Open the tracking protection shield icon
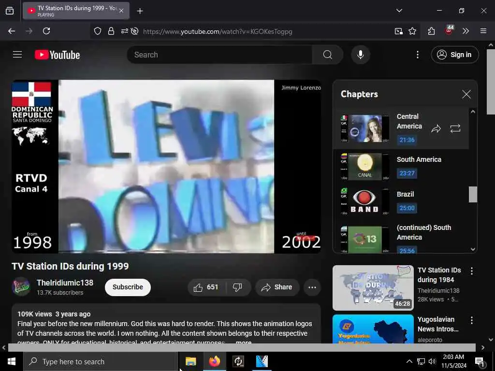495x371 pixels. pyautogui.click(x=98, y=31)
